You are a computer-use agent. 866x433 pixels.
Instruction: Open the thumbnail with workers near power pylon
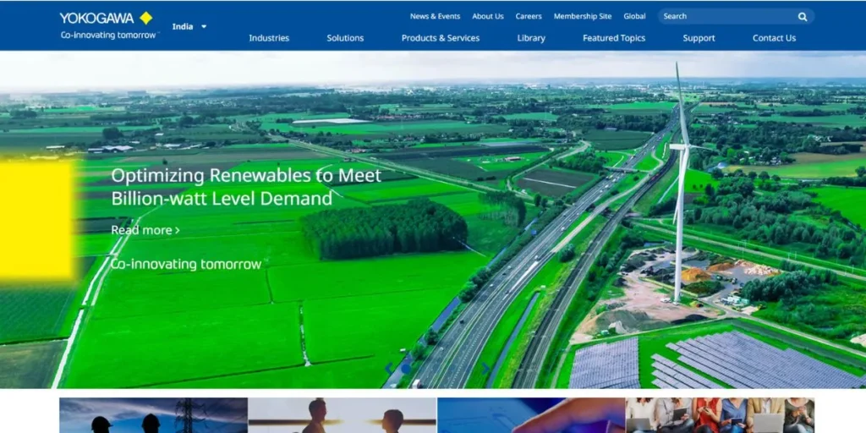[154, 415]
